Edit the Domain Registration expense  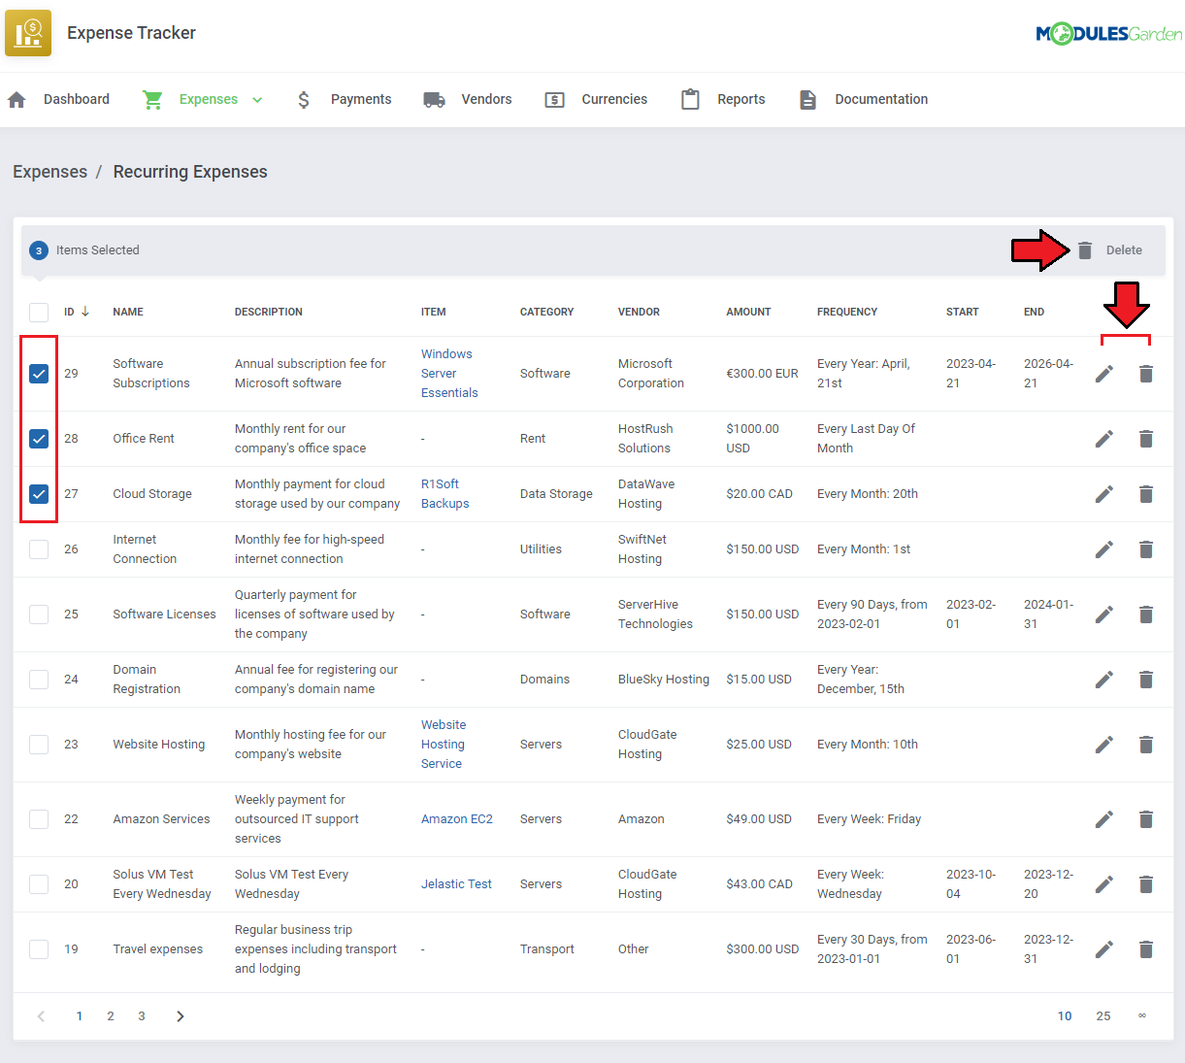pos(1104,680)
